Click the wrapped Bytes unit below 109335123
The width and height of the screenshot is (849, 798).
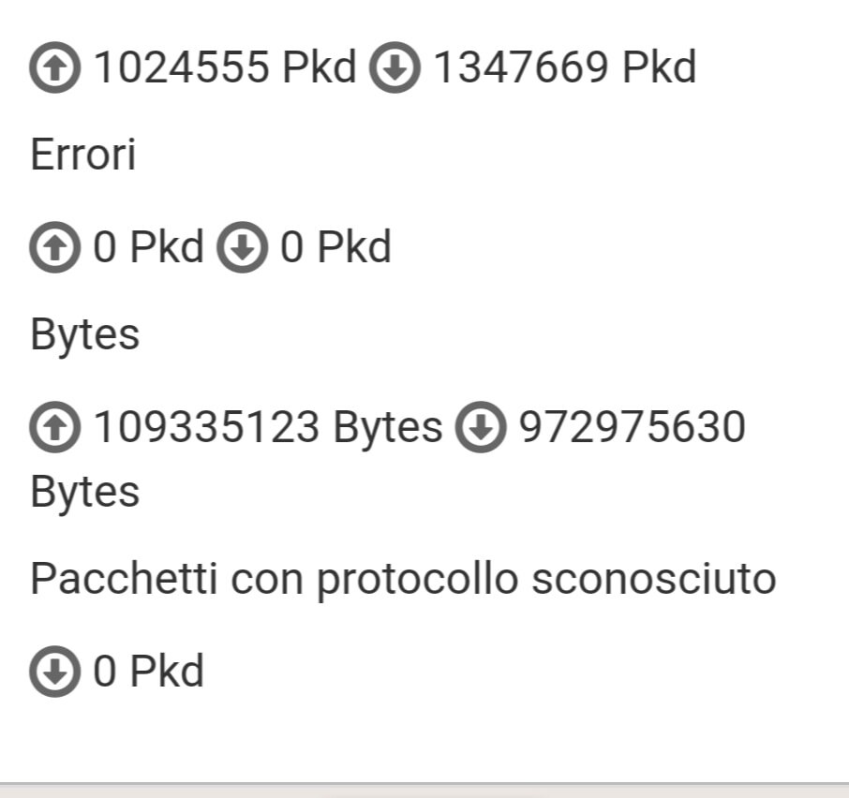pyautogui.click(x=85, y=494)
